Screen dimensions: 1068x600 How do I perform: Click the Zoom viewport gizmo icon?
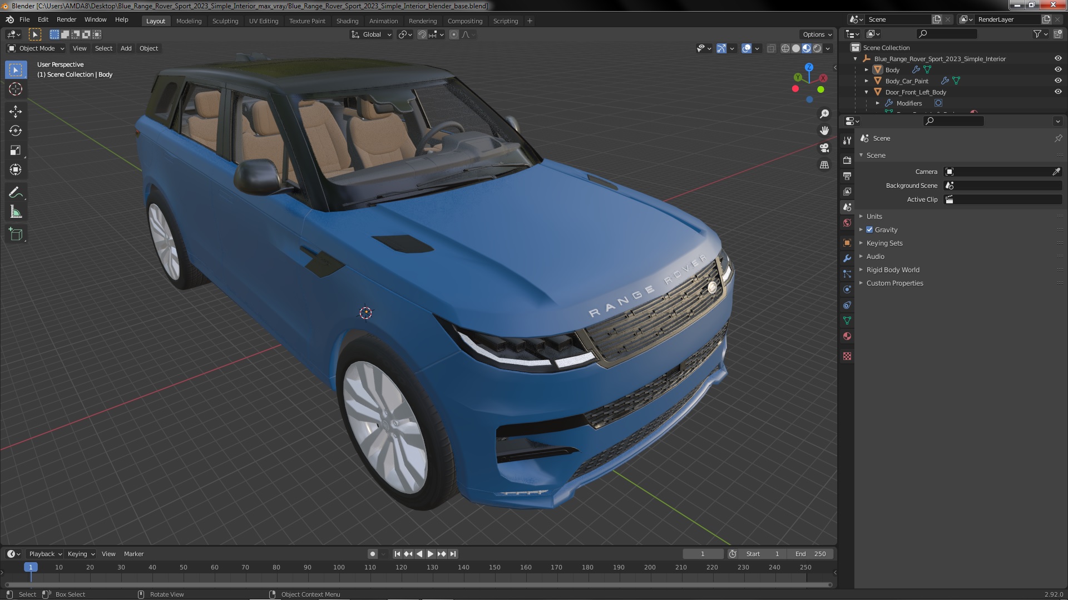pos(824,114)
